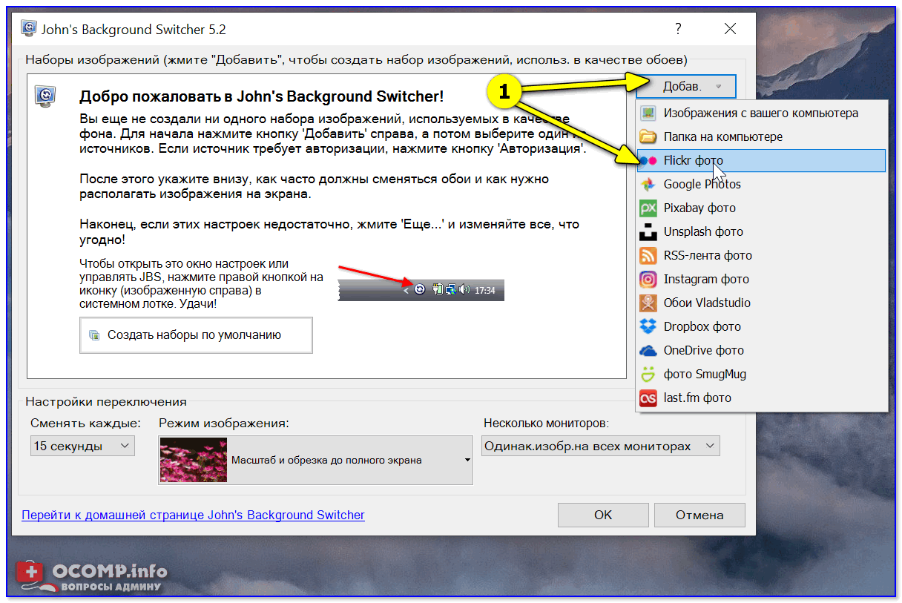Click the Google Photos pinwheel icon
The width and height of the screenshot is (902, 603).
click(648, 184)
